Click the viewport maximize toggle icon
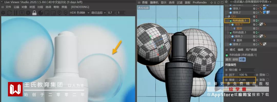 point(222,3)
